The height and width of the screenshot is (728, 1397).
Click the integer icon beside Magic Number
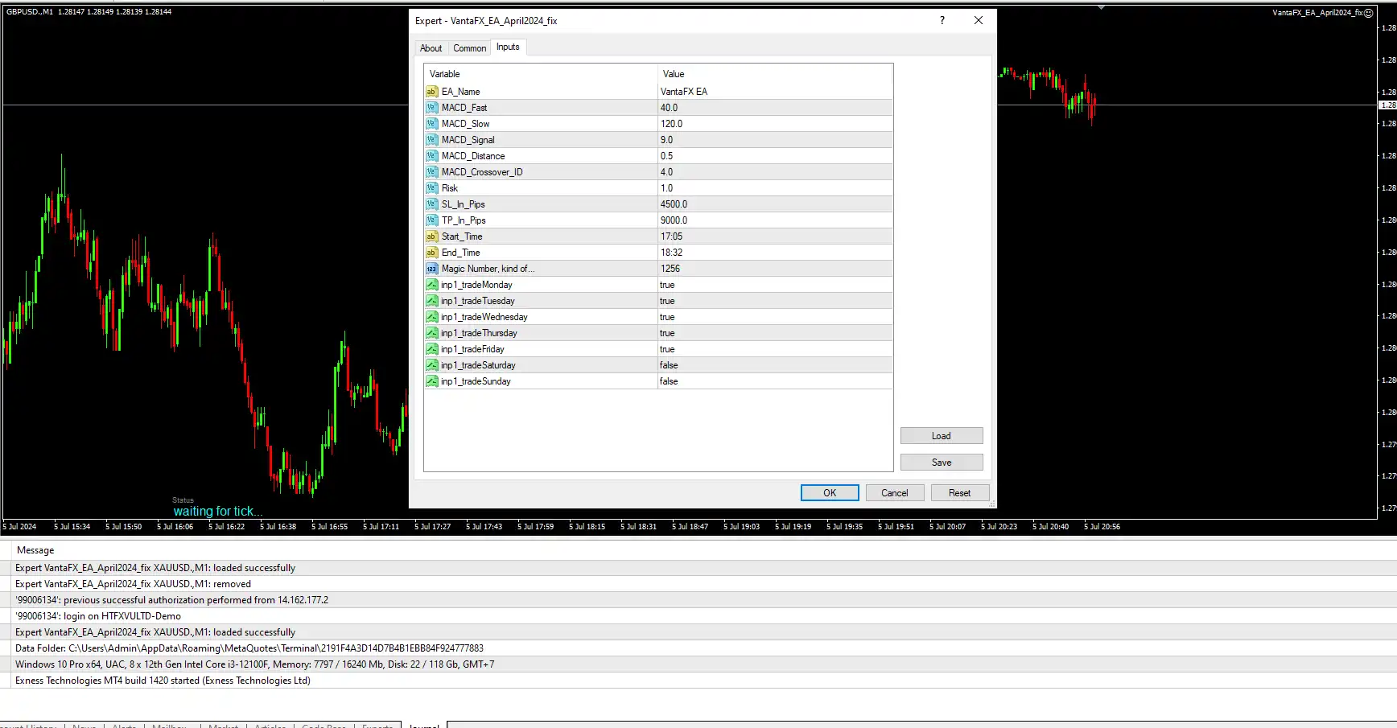click(x=432, y=269)
